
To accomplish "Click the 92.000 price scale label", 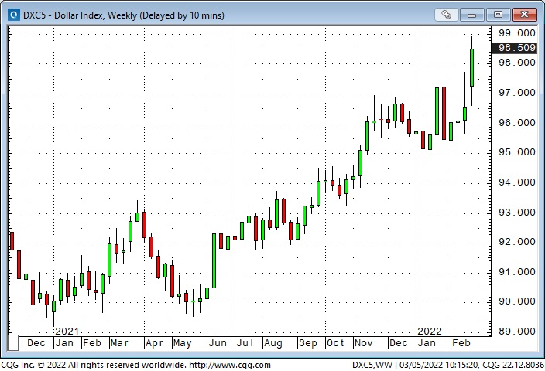I will click(517, 242).
